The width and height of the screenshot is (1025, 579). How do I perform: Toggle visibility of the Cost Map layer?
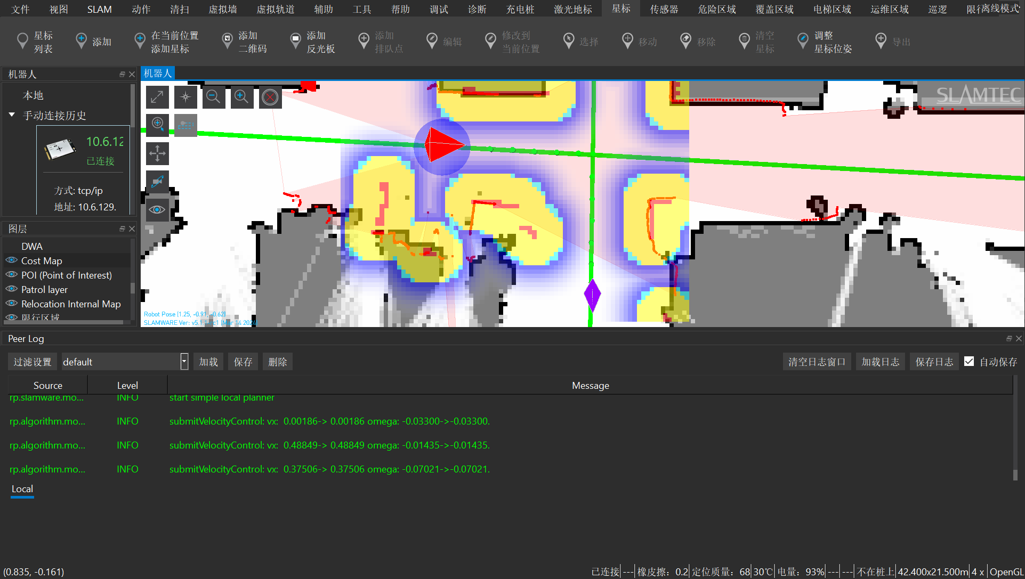tap(11, 260)
